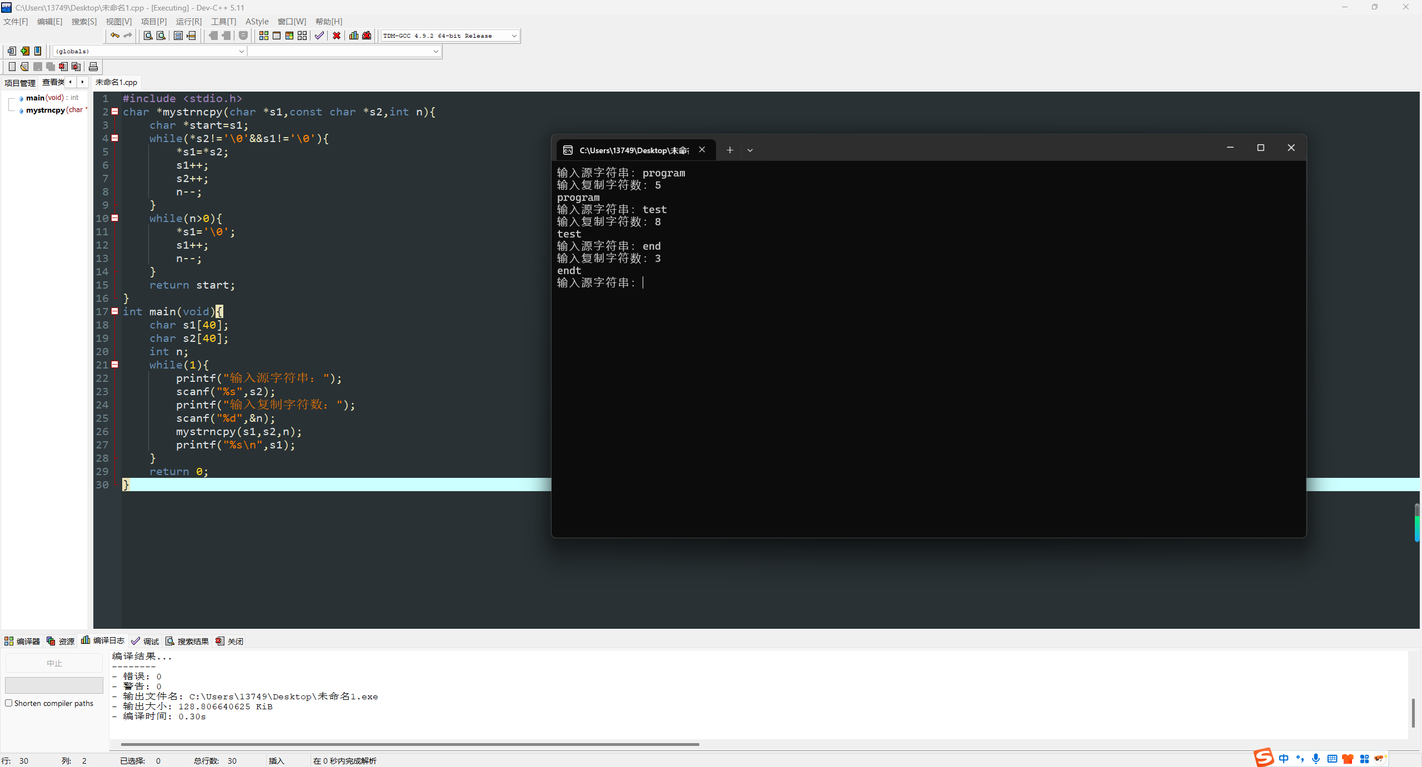Click the purple checkmark syntax check icon
The height and width of the screenshot is (767, 1422).
coord(319,36)
